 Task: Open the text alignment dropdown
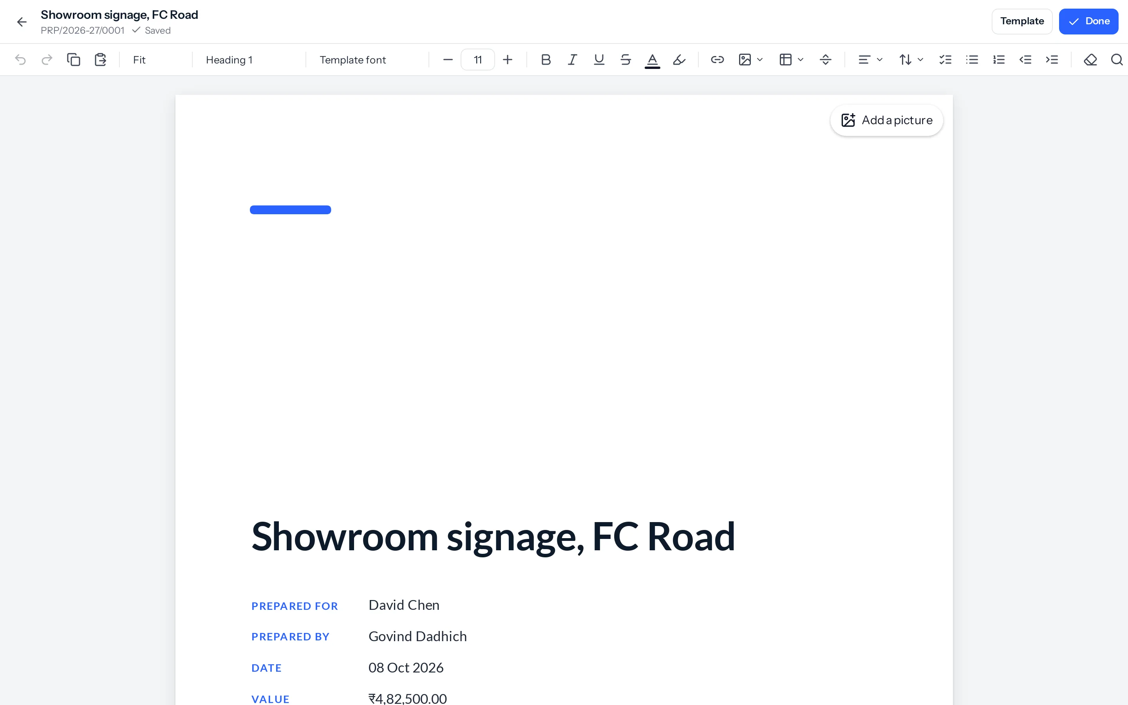pyautogui.click(x=870, y=60)
